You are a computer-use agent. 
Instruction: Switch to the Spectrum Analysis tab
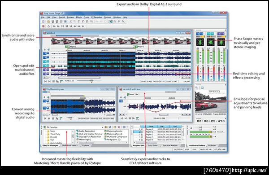[170, 145]
